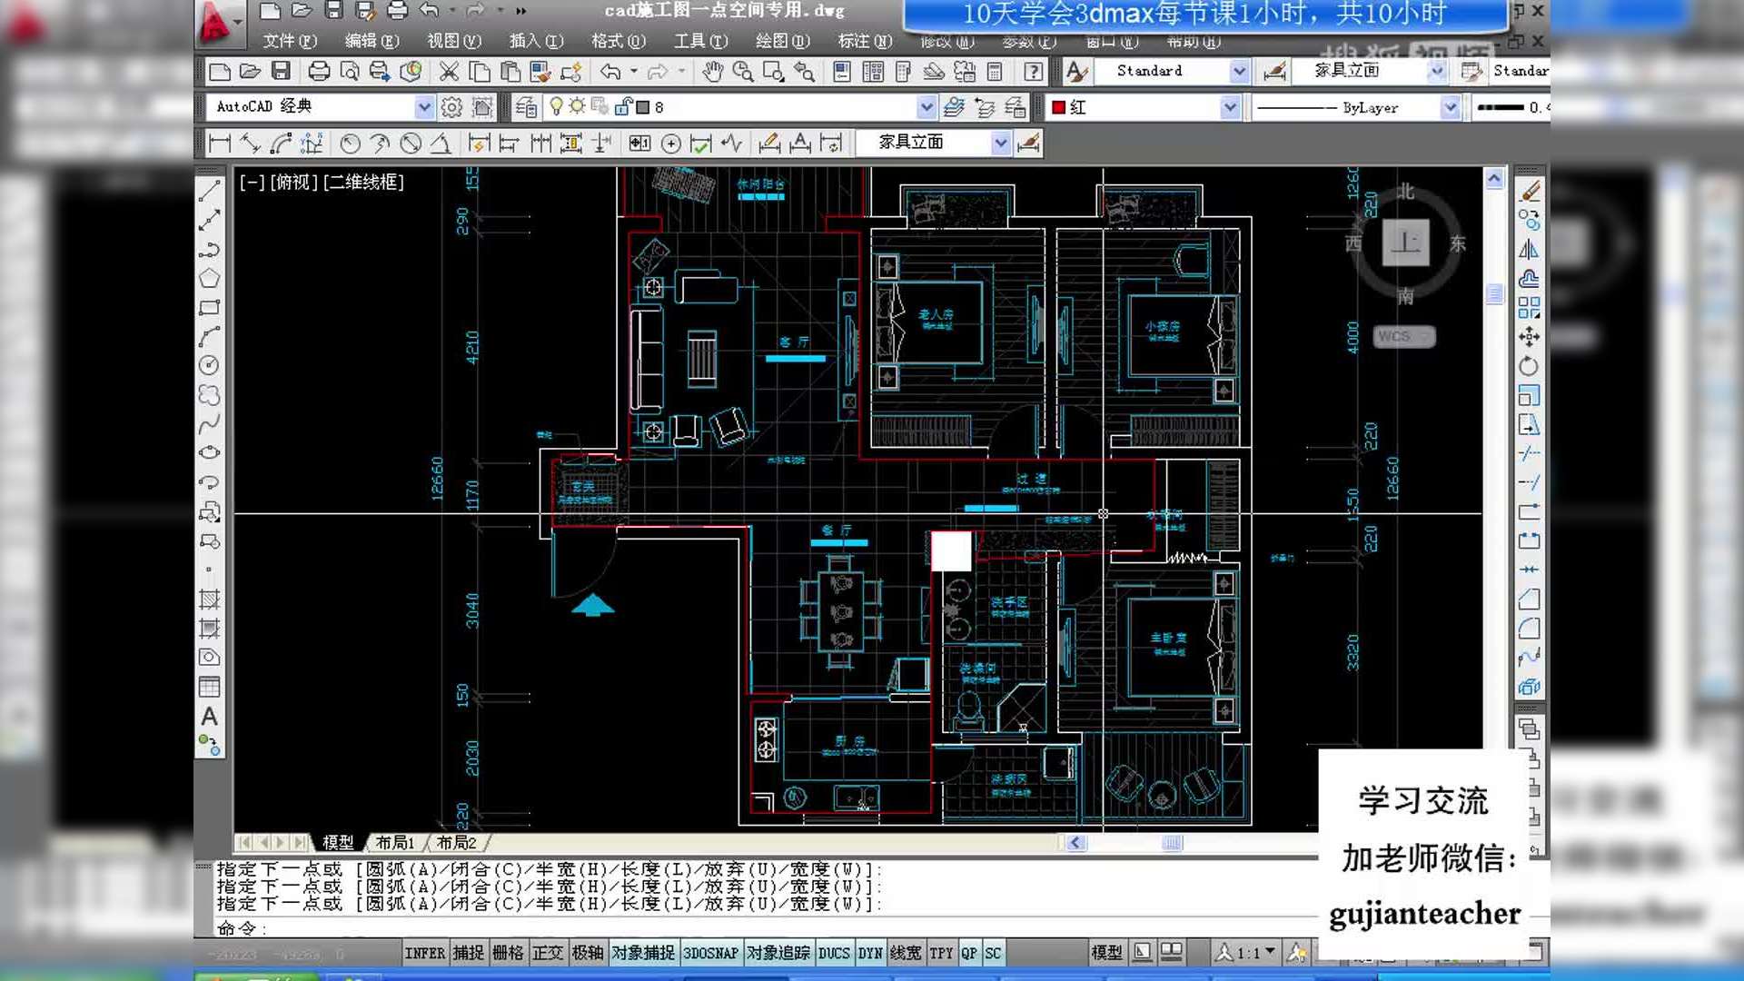Activate the Quick Dimension tool
Viewport: 1744px width, 981px height.
[480, 143]
